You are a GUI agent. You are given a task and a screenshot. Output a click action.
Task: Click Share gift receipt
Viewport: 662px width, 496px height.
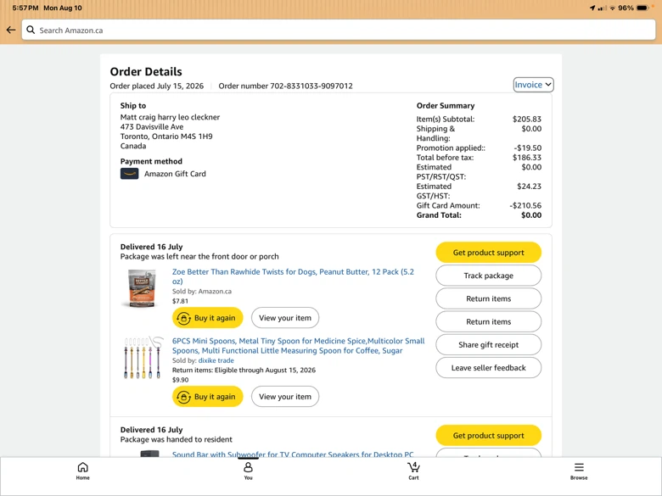[x=489, y=345]
